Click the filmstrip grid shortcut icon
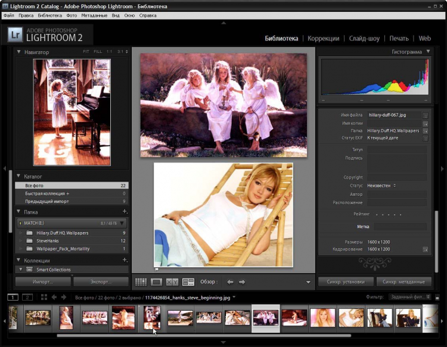This screenshot has height=347, width=447. coord(44,297)
